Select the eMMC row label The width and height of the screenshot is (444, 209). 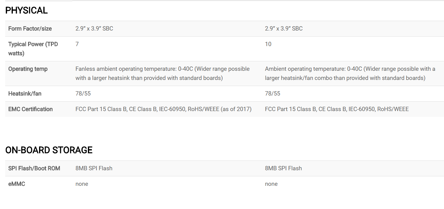pyautogui.click(x=16, y=184)
